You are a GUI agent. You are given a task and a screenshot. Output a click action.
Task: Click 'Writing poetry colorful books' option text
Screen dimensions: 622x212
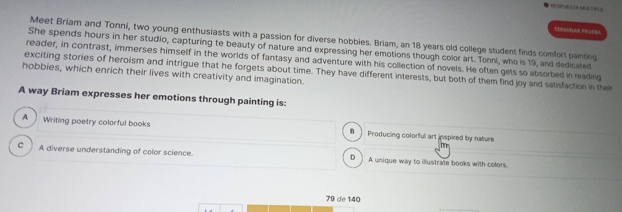(97, 122)
